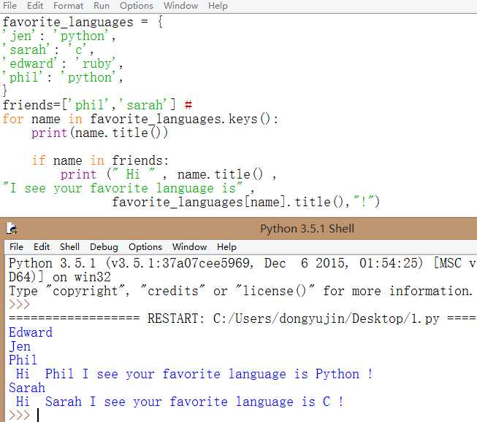The image size is (477, 422).
Task: Open the editor window's Edit menu
Action: (35, 5)
